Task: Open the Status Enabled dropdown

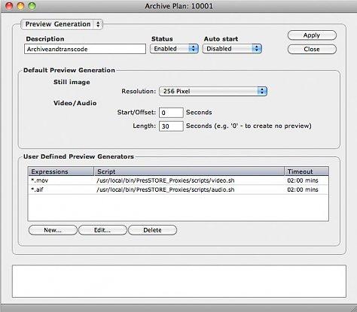Action: click(x=174, y=49)
